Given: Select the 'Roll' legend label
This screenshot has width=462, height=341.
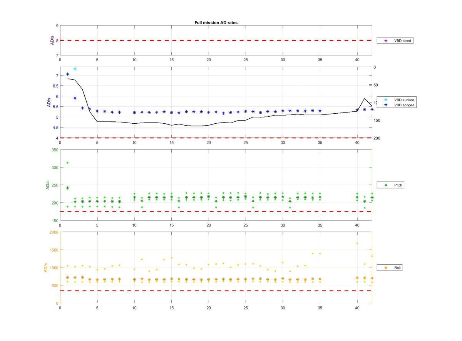Looking at the screenshot, I should pyautogui.click(x=398, y=267).
